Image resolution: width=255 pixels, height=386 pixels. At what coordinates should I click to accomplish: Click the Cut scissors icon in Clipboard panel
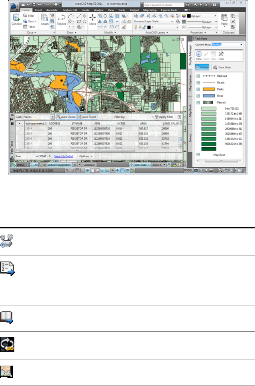click(233, 22)
